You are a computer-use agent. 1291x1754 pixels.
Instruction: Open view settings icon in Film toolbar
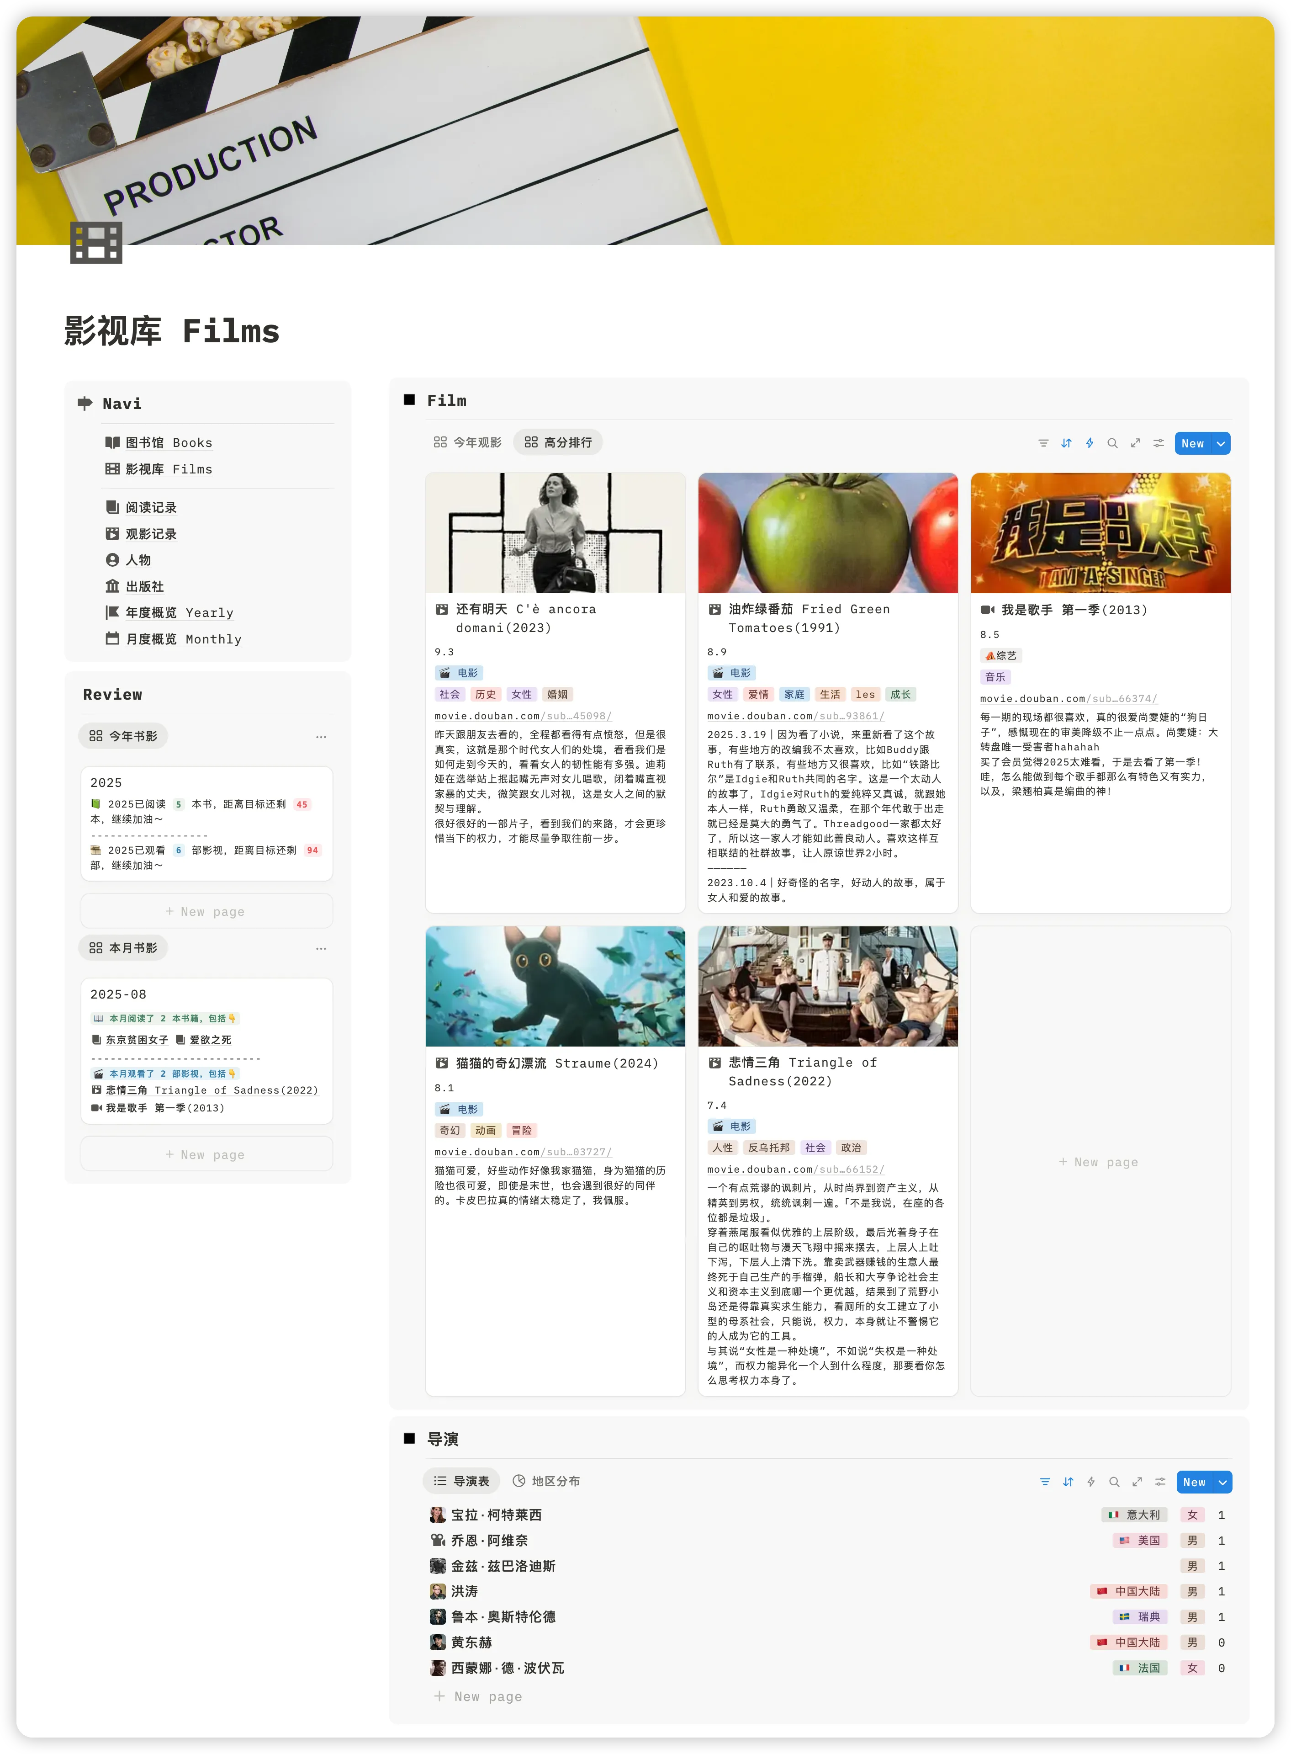click(x=1158, y=443)
